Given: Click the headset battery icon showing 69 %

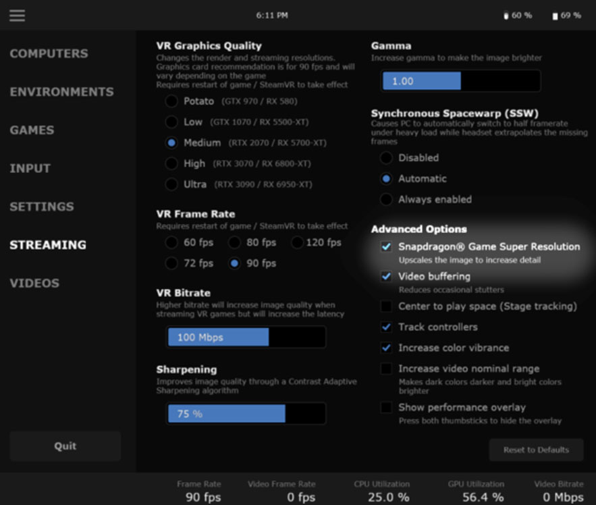Looking at the screenshot, I should tap(555, 16).
